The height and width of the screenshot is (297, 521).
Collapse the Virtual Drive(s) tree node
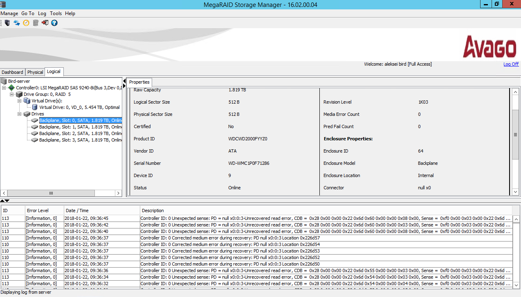(20, 101)
